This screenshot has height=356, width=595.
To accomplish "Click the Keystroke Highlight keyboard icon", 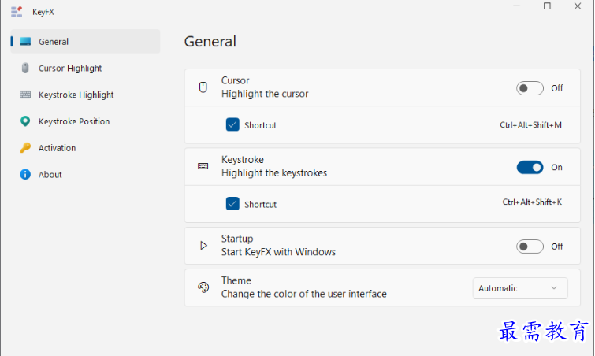I will pos(25,95).
